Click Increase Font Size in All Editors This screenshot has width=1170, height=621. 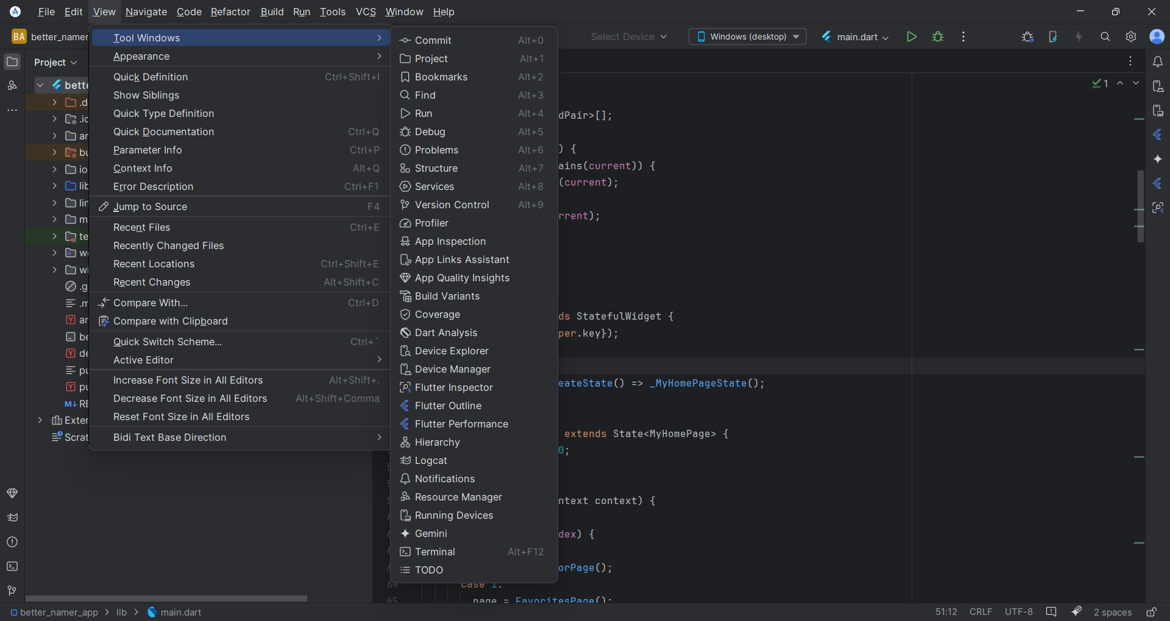tap(188, 380)
